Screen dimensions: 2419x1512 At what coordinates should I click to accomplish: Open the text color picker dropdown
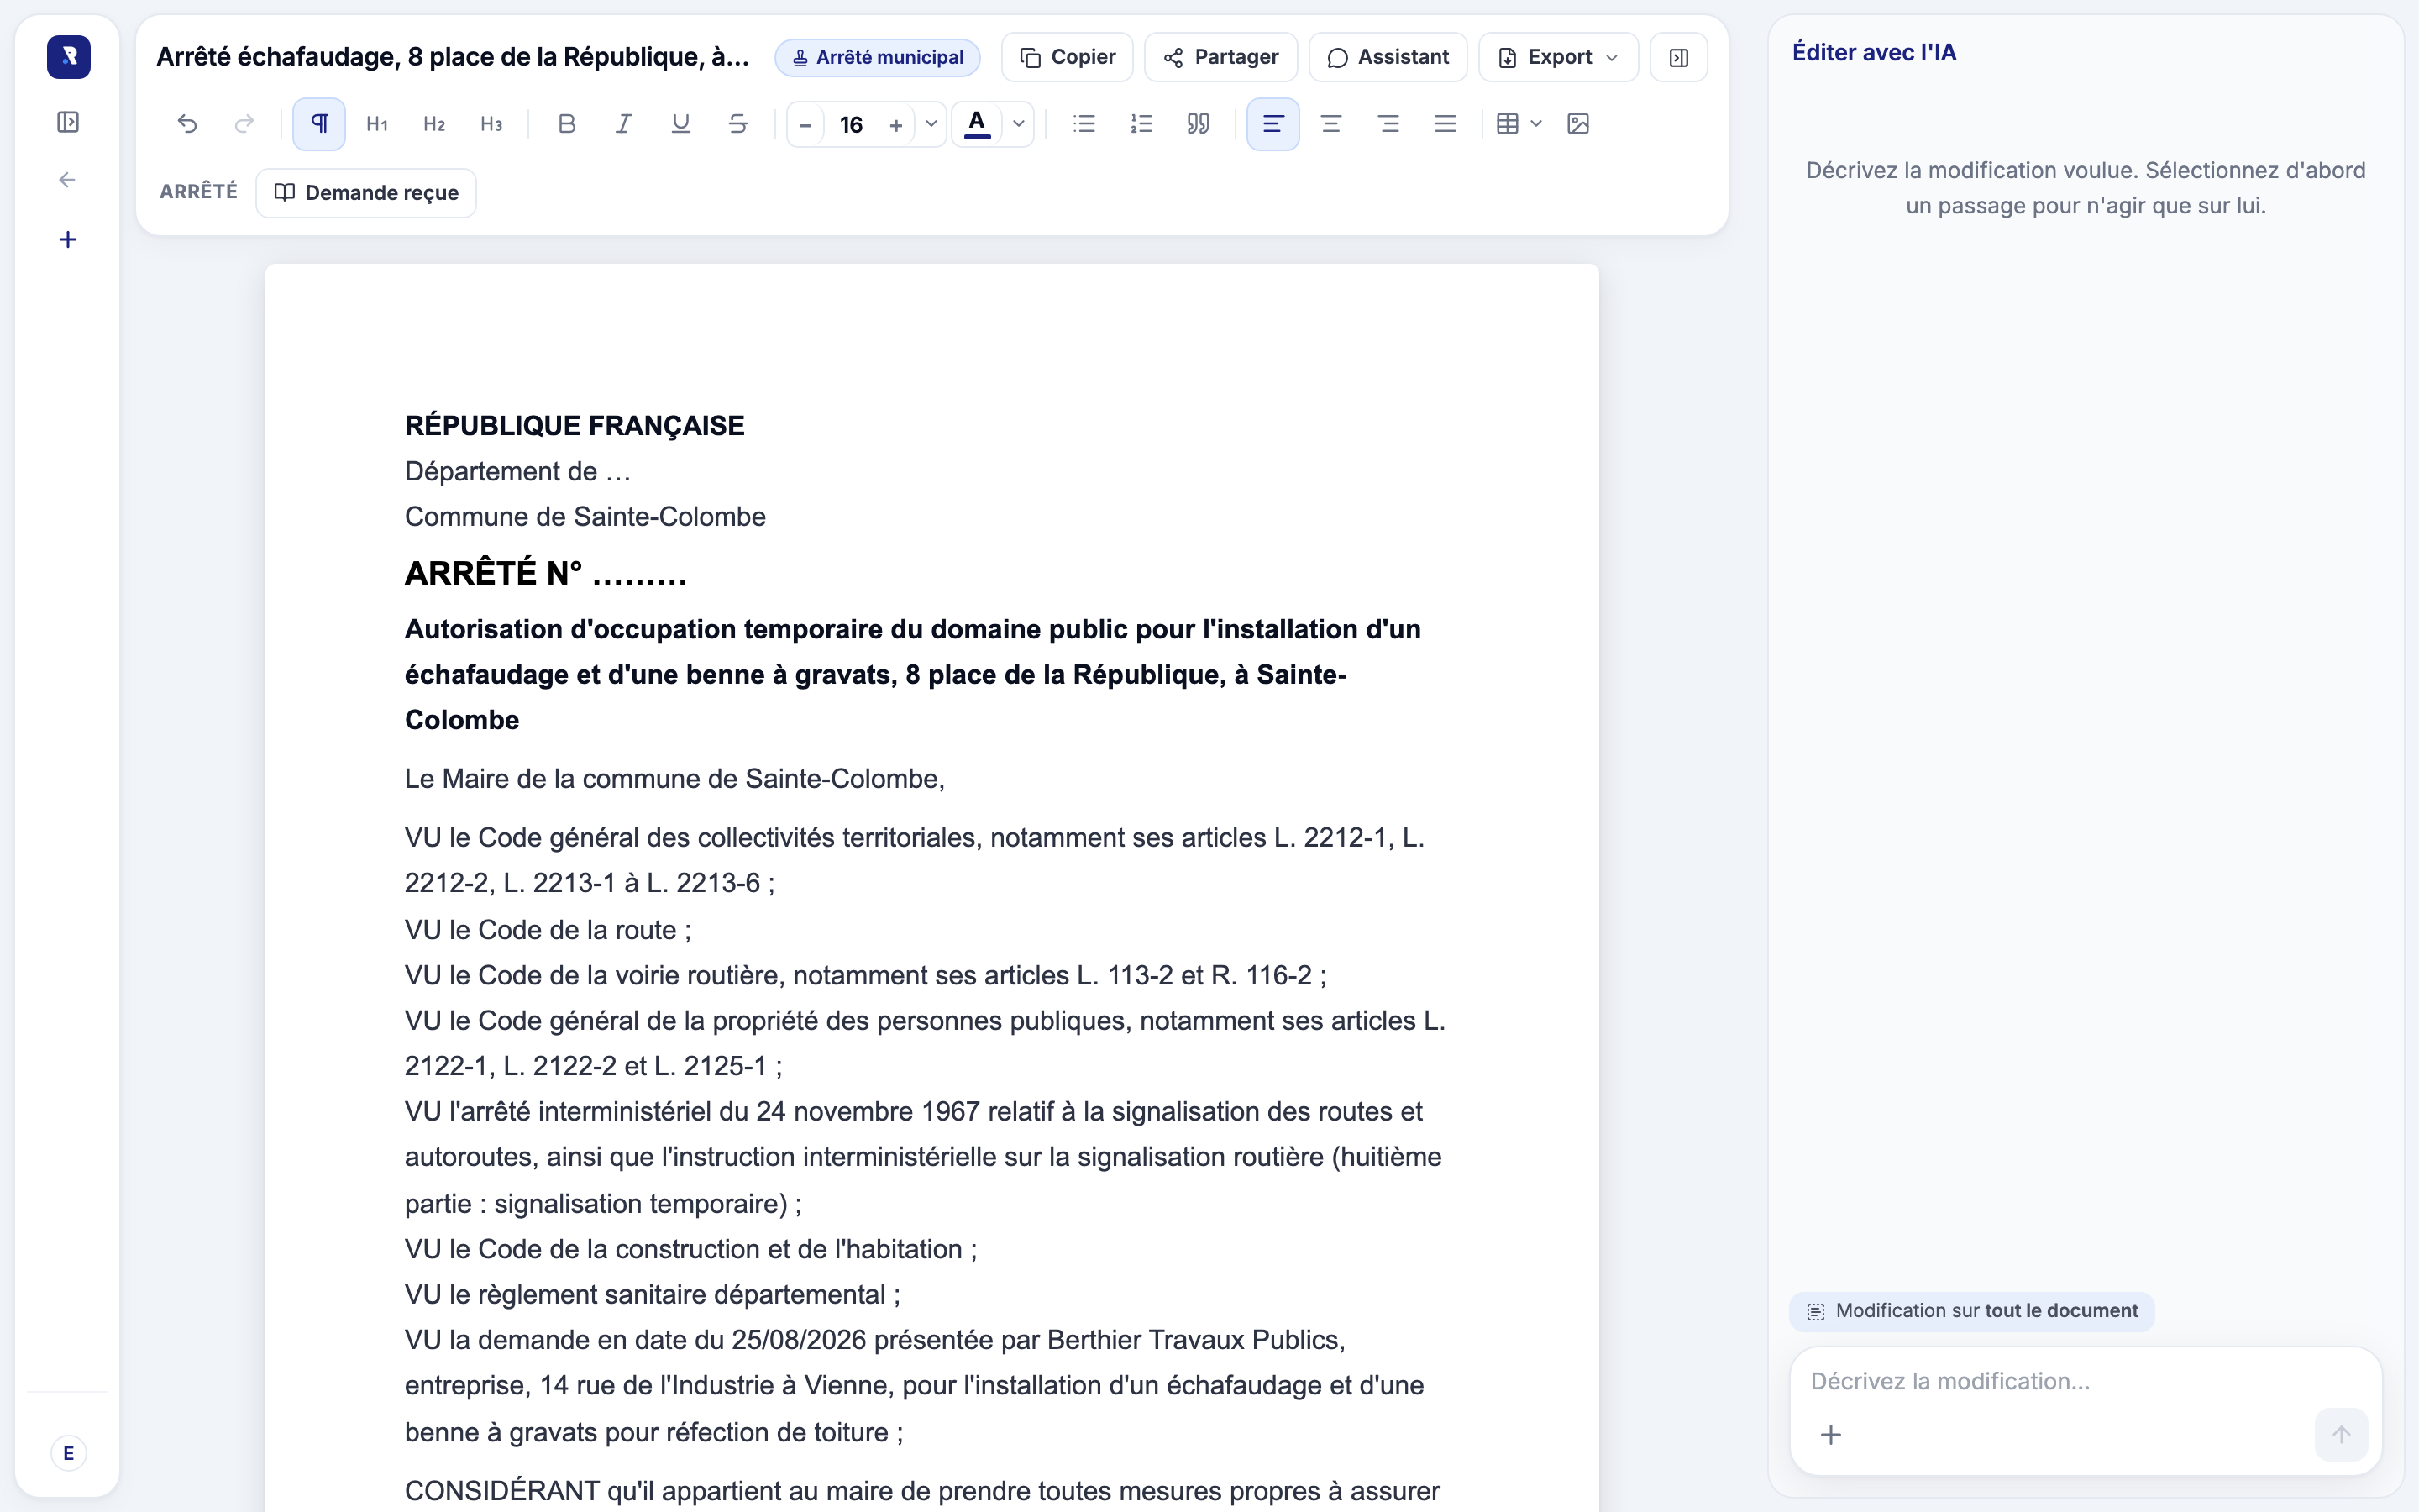pos(1019,124)
